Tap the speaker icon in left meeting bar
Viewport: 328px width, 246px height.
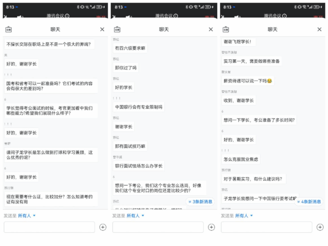click(20, 17)
